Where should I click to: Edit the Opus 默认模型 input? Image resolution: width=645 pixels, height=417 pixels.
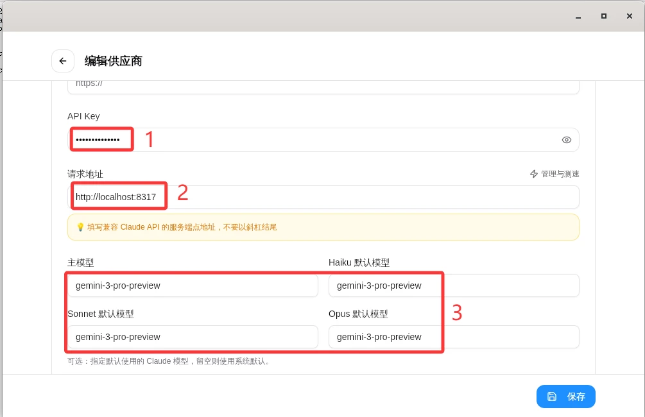454,337
